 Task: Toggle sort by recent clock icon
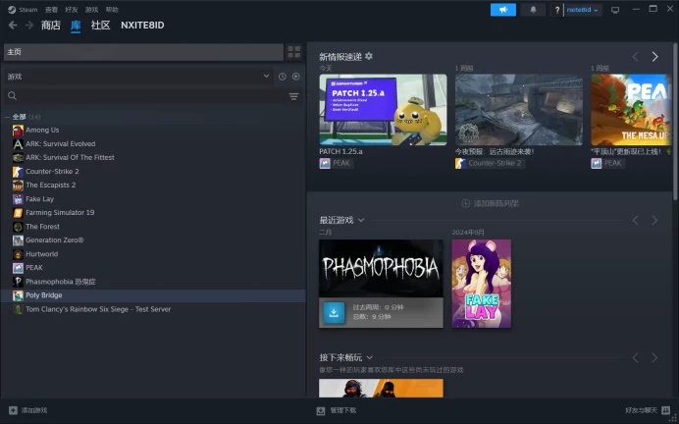(283, 77)
